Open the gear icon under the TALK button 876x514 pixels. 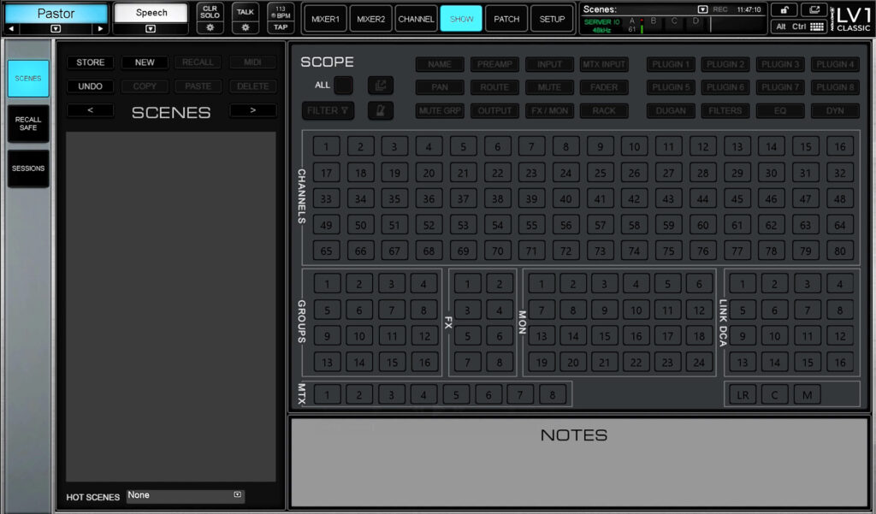[x=246, y=27]
